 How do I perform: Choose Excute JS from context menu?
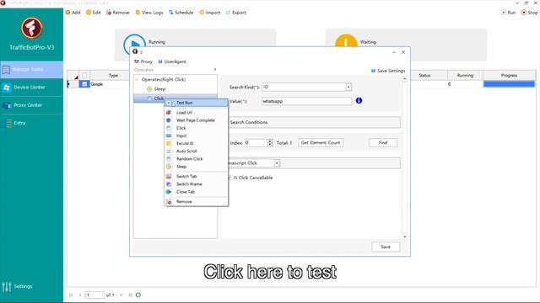pos(197,143)
